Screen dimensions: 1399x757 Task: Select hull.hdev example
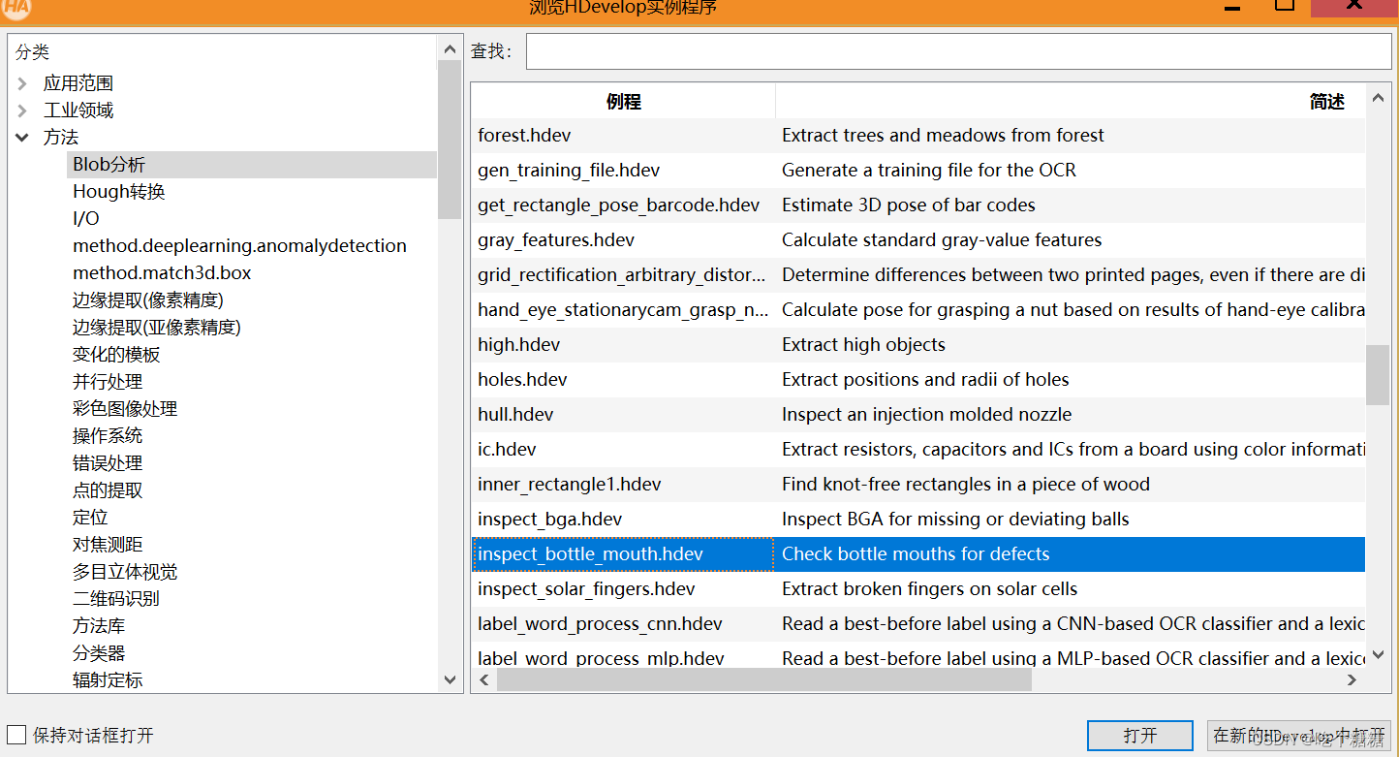point(515,415)
